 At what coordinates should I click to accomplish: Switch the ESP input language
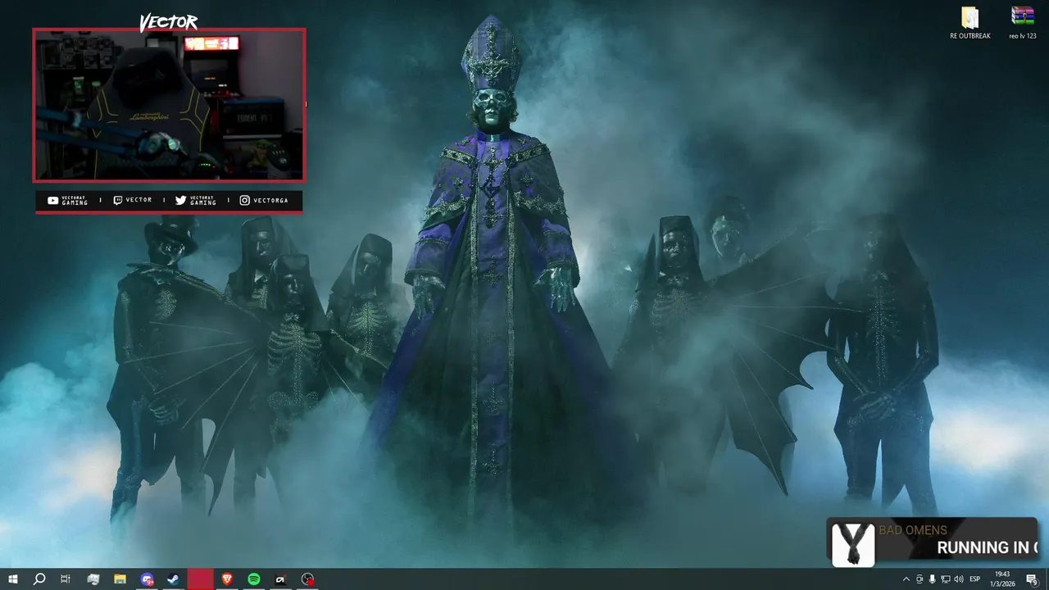975,579
